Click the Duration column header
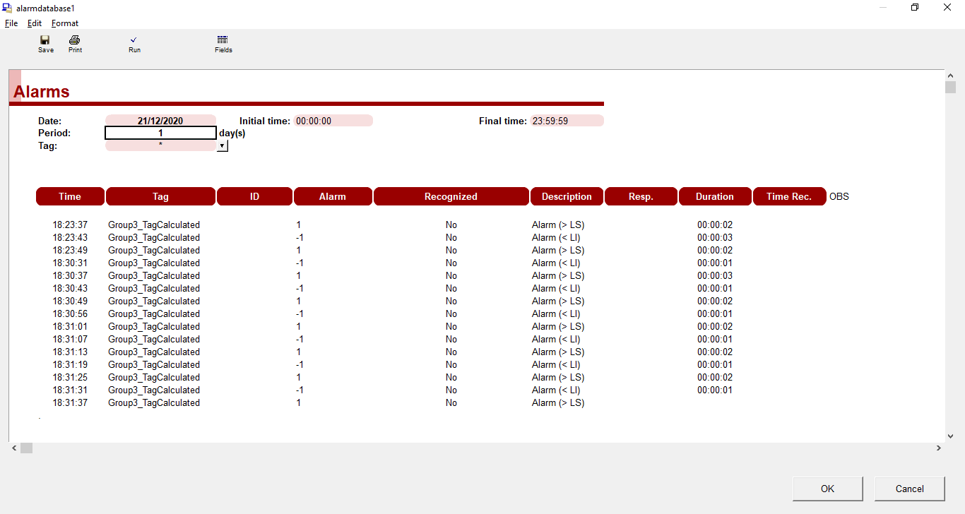The image size is (965, 514). tap(715, 196)
